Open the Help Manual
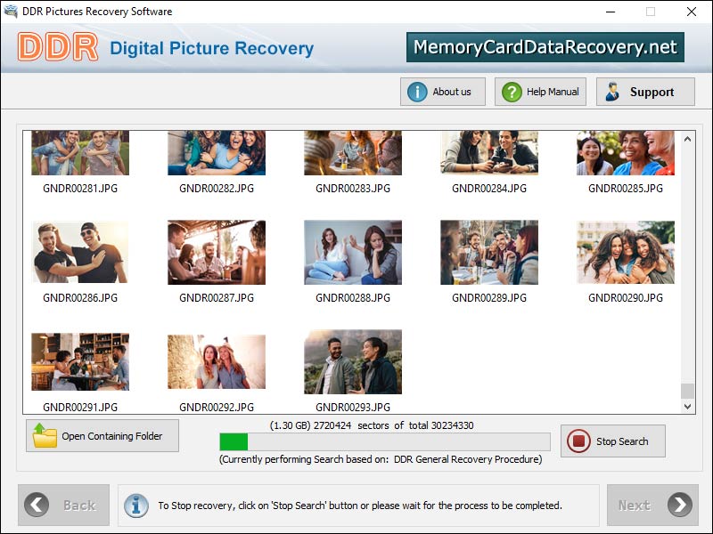This screenshot has height=534, width=713. pyautogui.click(x=540, y=92)
